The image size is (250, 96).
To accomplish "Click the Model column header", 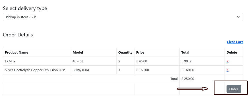I will [x=78, y=52].
